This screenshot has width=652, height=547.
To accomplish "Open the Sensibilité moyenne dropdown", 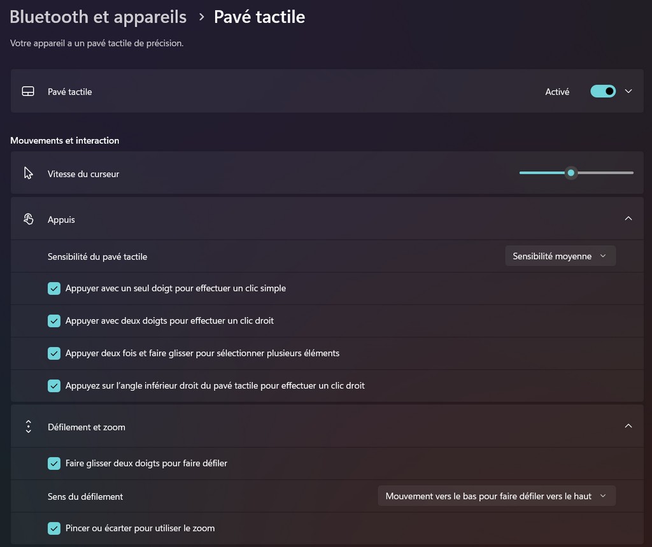I will pyautogui.click(x=560, y=256).
